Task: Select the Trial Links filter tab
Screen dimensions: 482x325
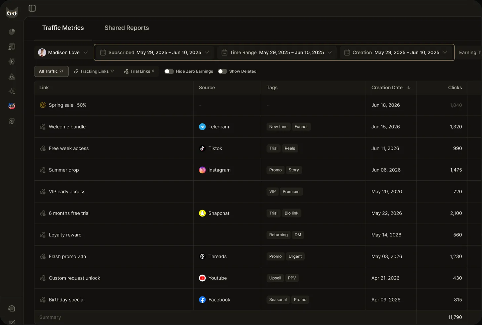Action: click(139, 71)
